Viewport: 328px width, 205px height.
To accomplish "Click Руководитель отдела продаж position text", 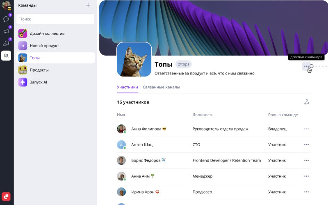I will (221, 129).
